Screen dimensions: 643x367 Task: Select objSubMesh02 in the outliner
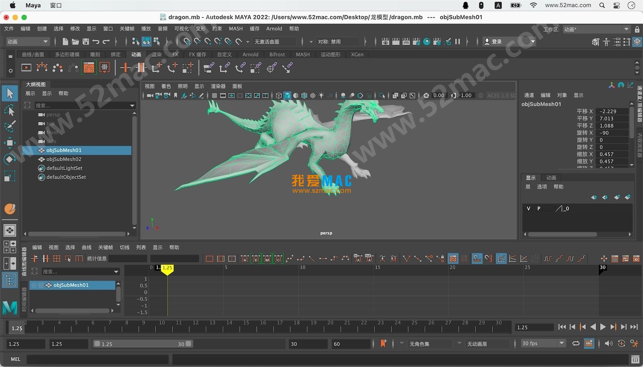pyautogui.click(x=64, y=159)
